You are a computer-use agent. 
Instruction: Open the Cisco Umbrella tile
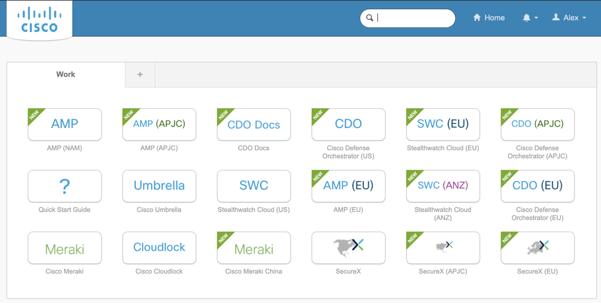(159, 186)
